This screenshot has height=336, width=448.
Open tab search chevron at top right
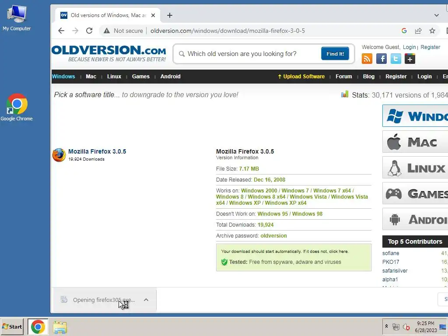436,15
